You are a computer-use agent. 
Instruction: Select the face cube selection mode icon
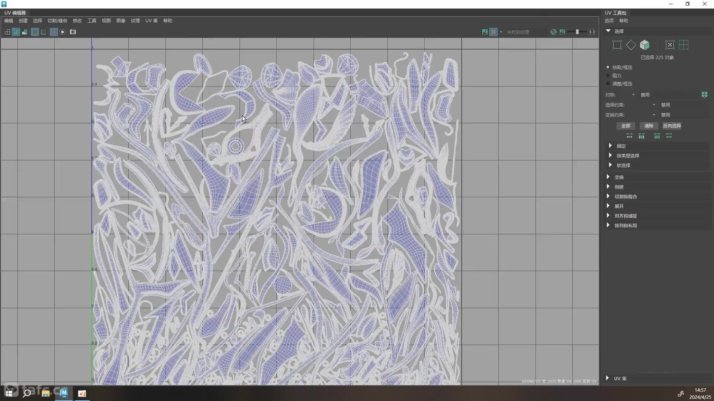point(645,45)
